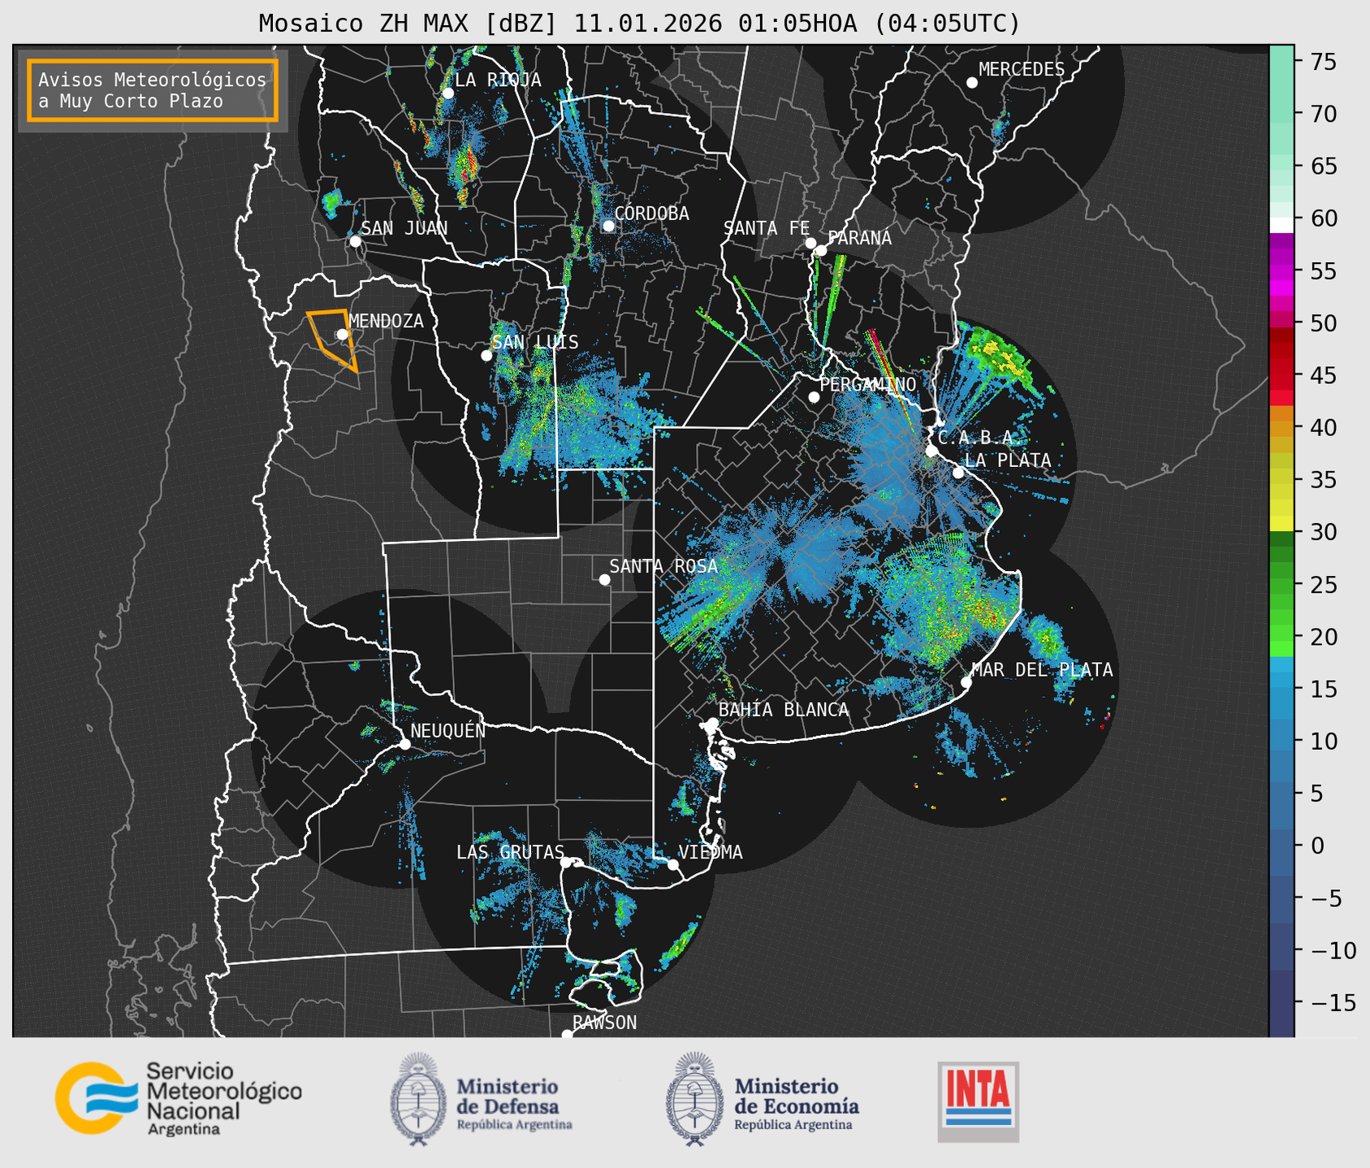Image resolution: width=1370 pixels, height=1168 pixels.
Task: Click the La Plata city marker dot
Action: (958, 473)
